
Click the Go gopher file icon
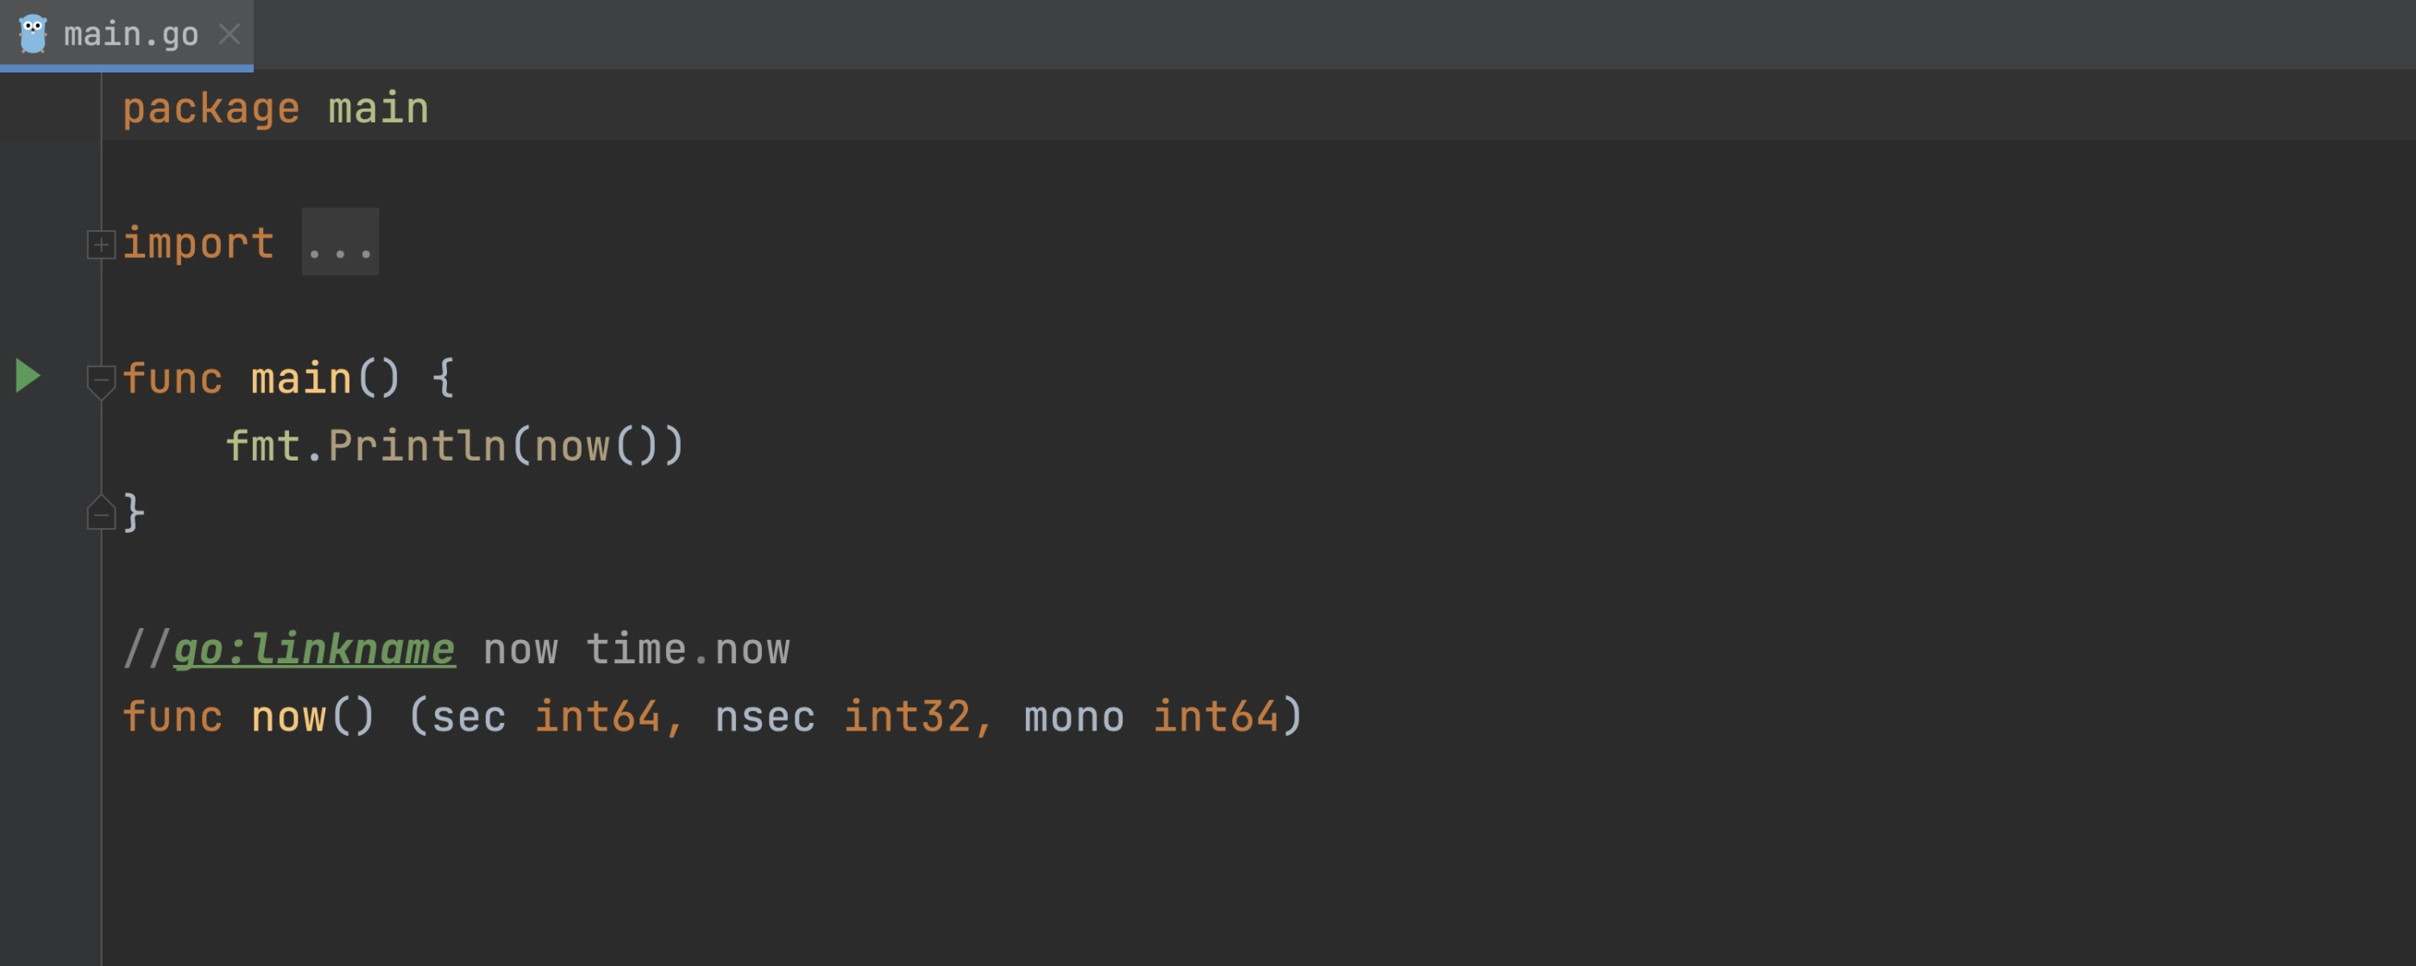tap(33, 34)
